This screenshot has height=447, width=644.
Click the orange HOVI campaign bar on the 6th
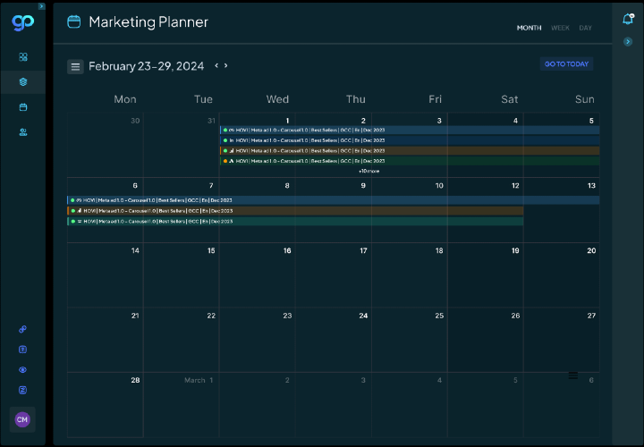click(295, 210)
